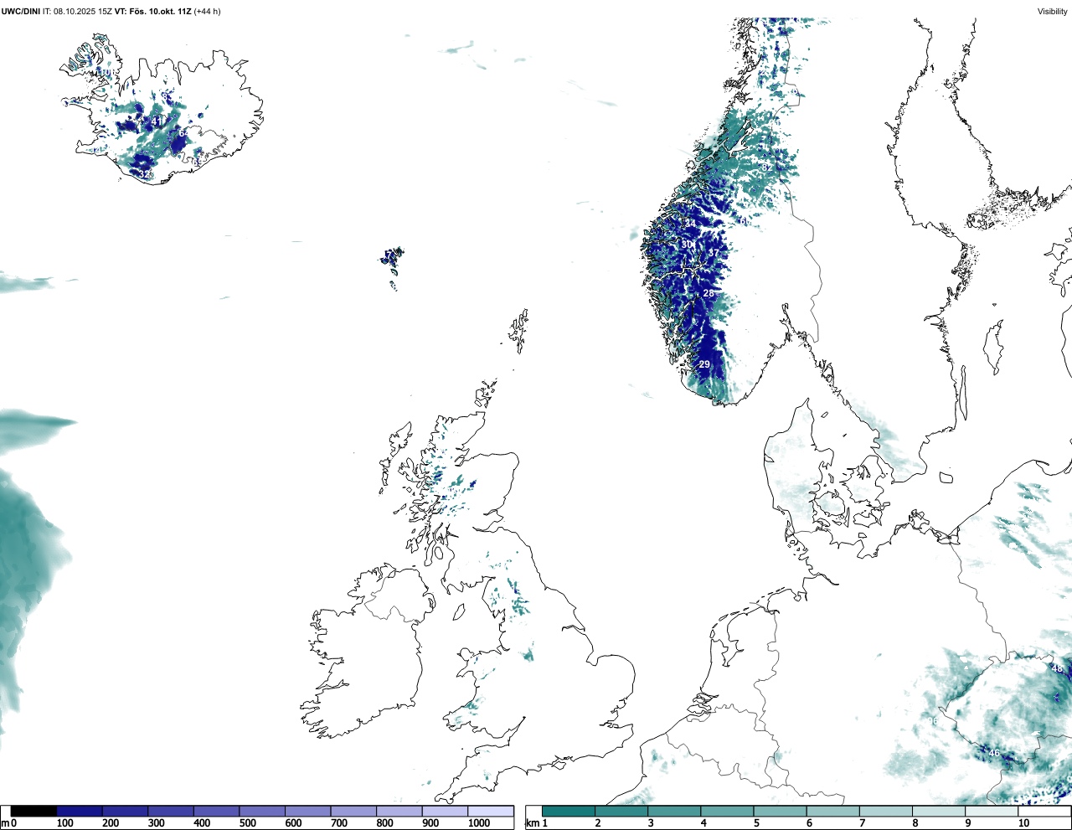Pick the 300–400 m legend swatch
This screenshot has height=830, width=1072.
pyautogui.click(x=171, y=812)
